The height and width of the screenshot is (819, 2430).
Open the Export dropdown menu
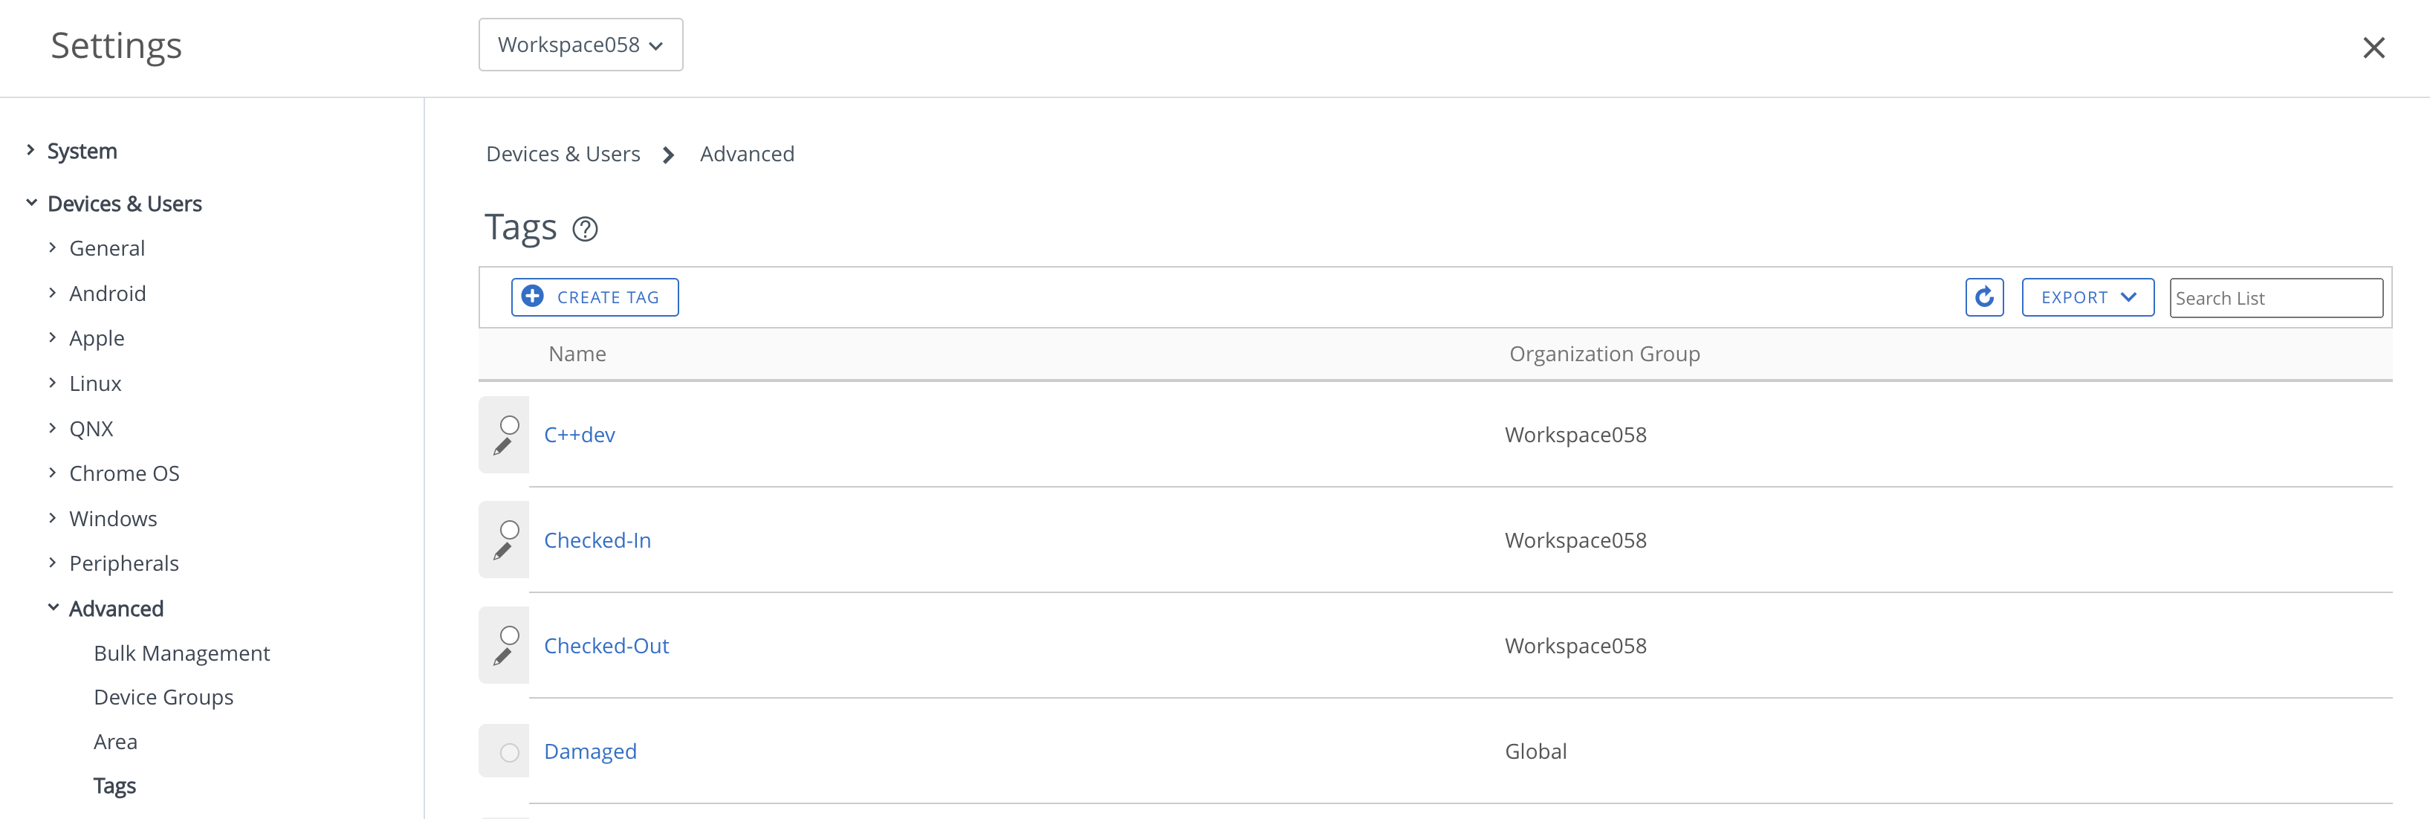click(x=2087, y=297)
